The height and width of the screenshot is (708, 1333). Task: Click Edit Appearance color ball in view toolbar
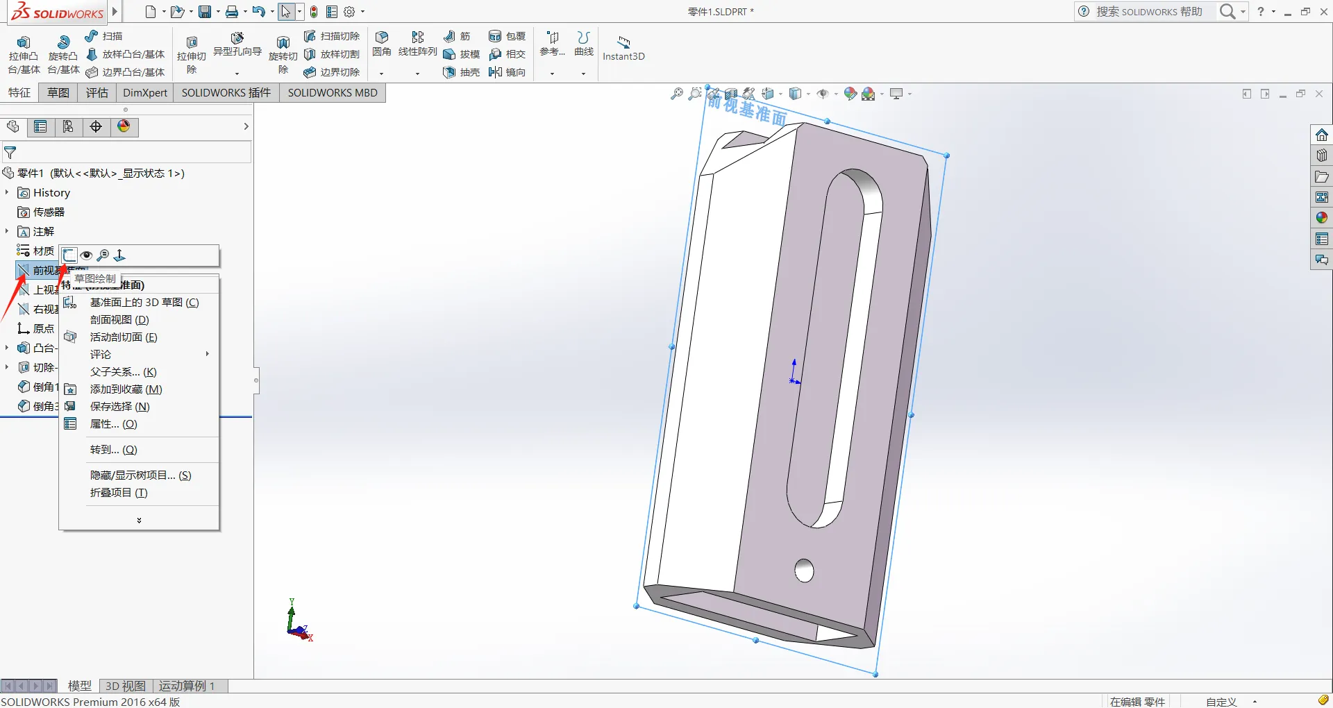click(x=850, y=94)
